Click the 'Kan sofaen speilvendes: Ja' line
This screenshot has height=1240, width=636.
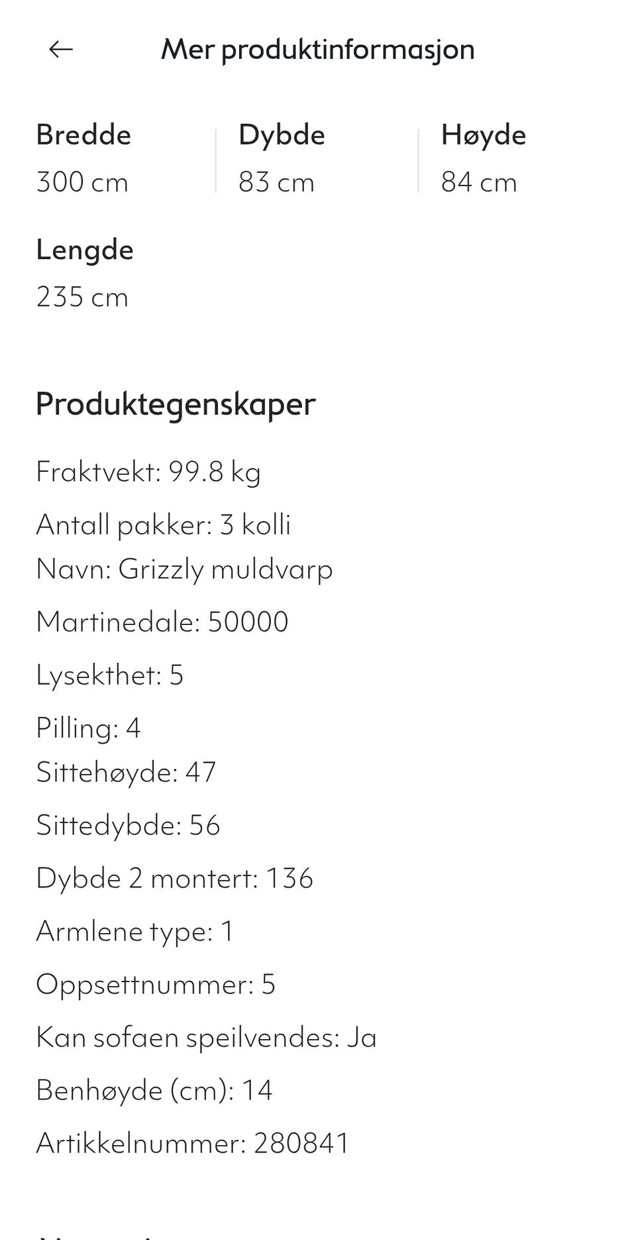(206, 1037)
